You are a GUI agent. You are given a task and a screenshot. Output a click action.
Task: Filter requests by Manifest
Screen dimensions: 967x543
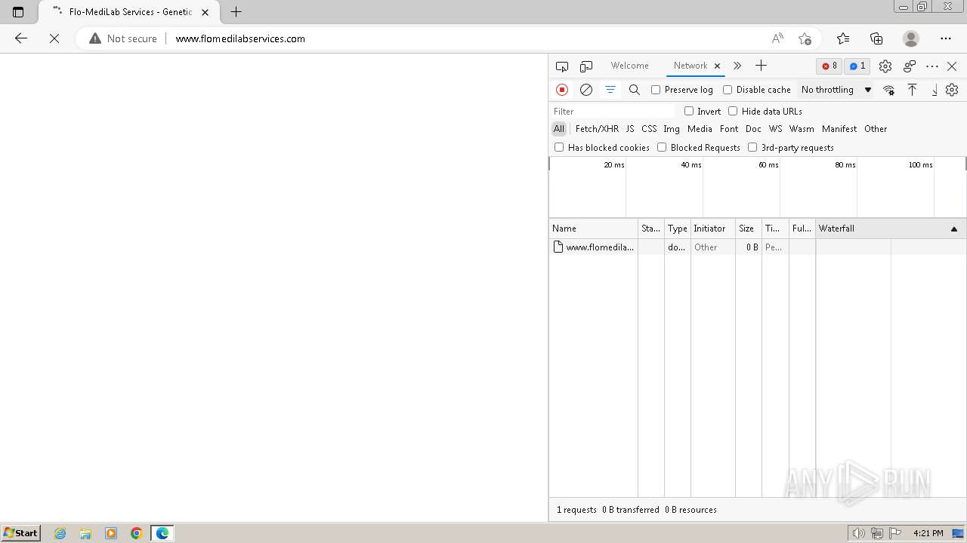coord(839,129)
